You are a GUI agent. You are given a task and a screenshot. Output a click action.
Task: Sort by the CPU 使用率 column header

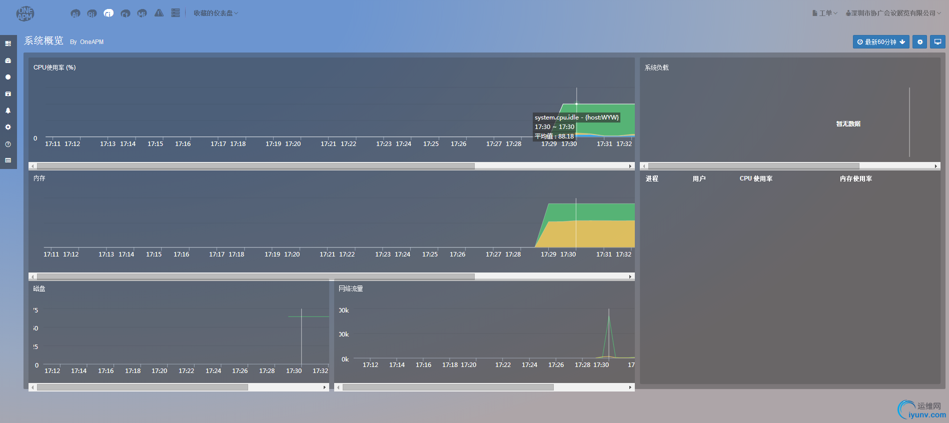pyautogui.click(x=756, y=178)
